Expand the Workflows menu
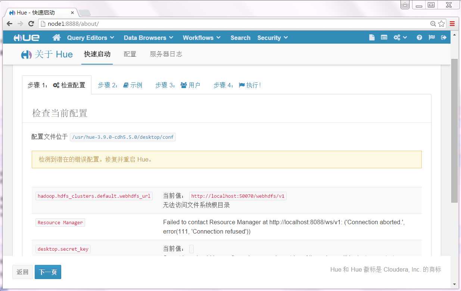 click(202, 38)
